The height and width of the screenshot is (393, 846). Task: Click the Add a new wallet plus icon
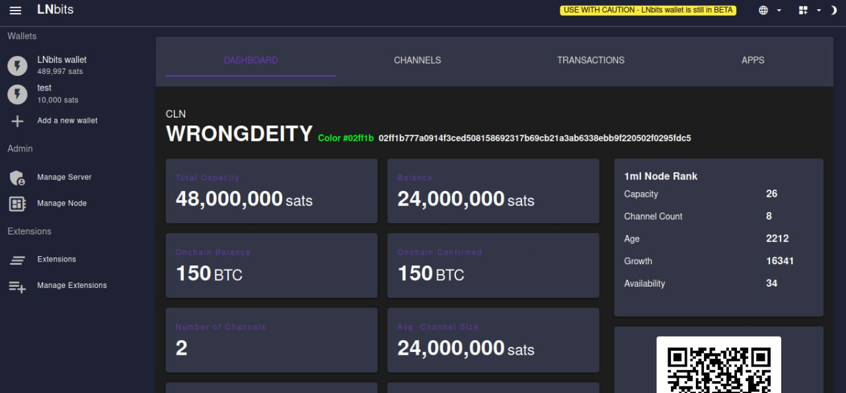(17, 121)
